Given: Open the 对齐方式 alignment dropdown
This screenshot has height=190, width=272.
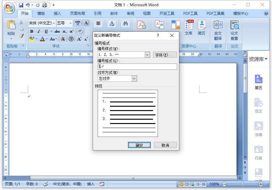Looking at the screenshot, I should pyautogui.click(x=134, y=78).
